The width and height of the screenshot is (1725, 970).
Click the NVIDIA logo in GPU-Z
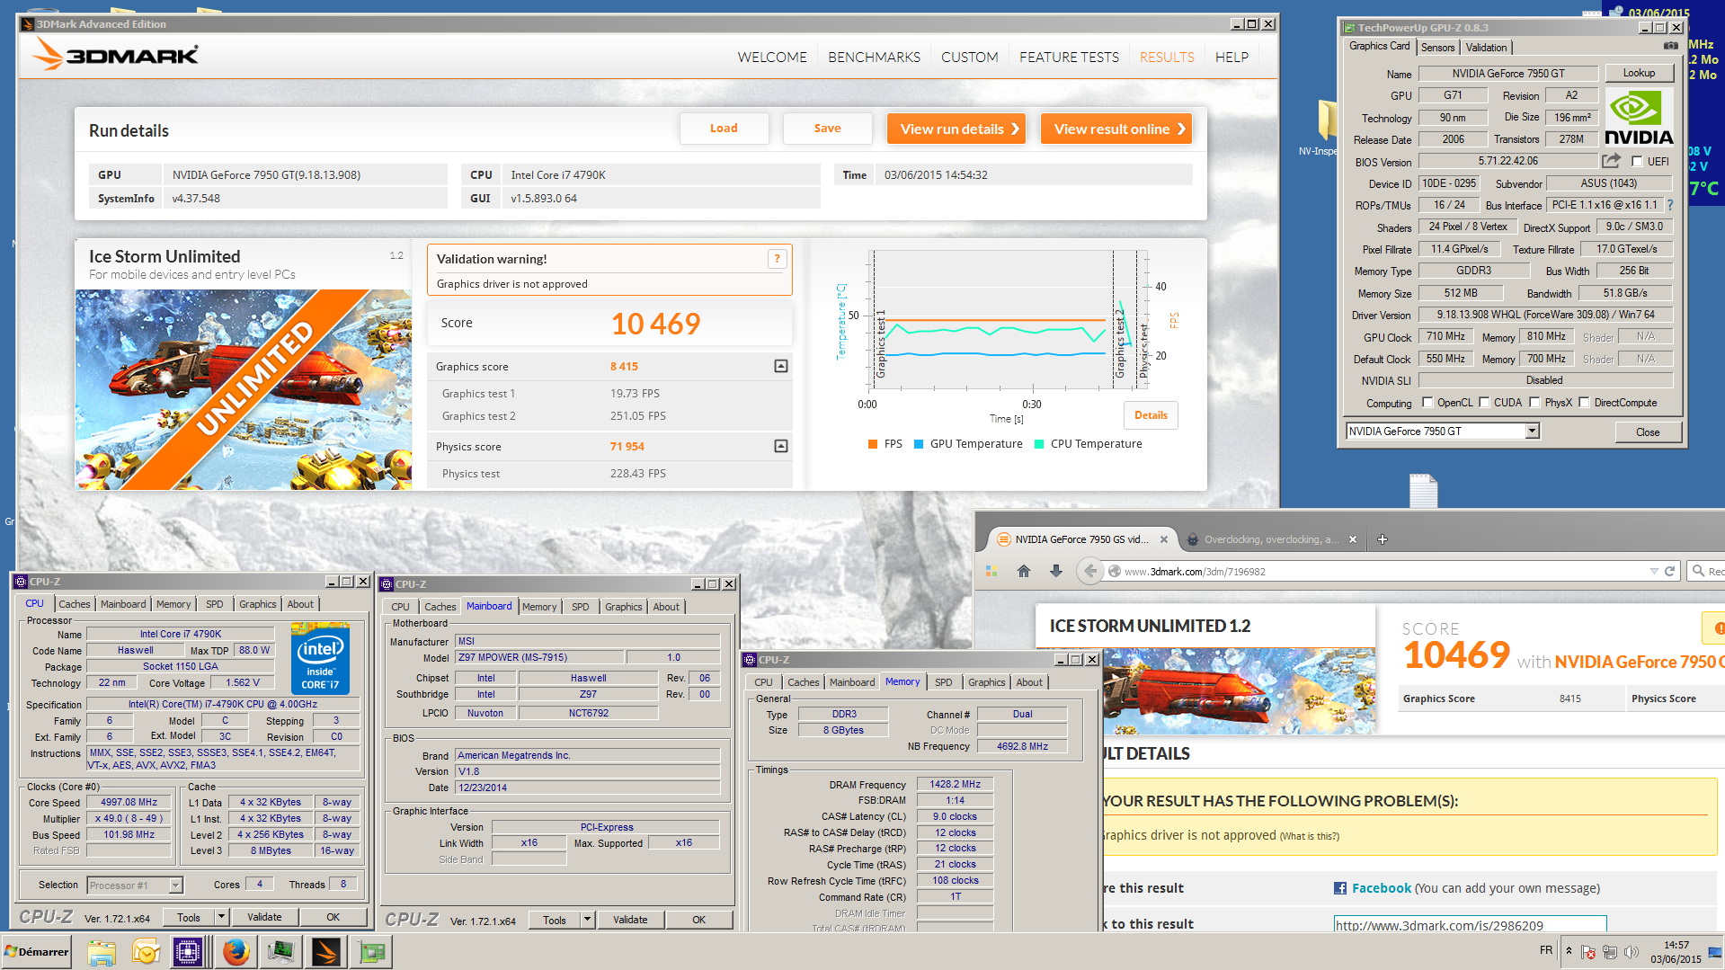[x=1638, y=117]
